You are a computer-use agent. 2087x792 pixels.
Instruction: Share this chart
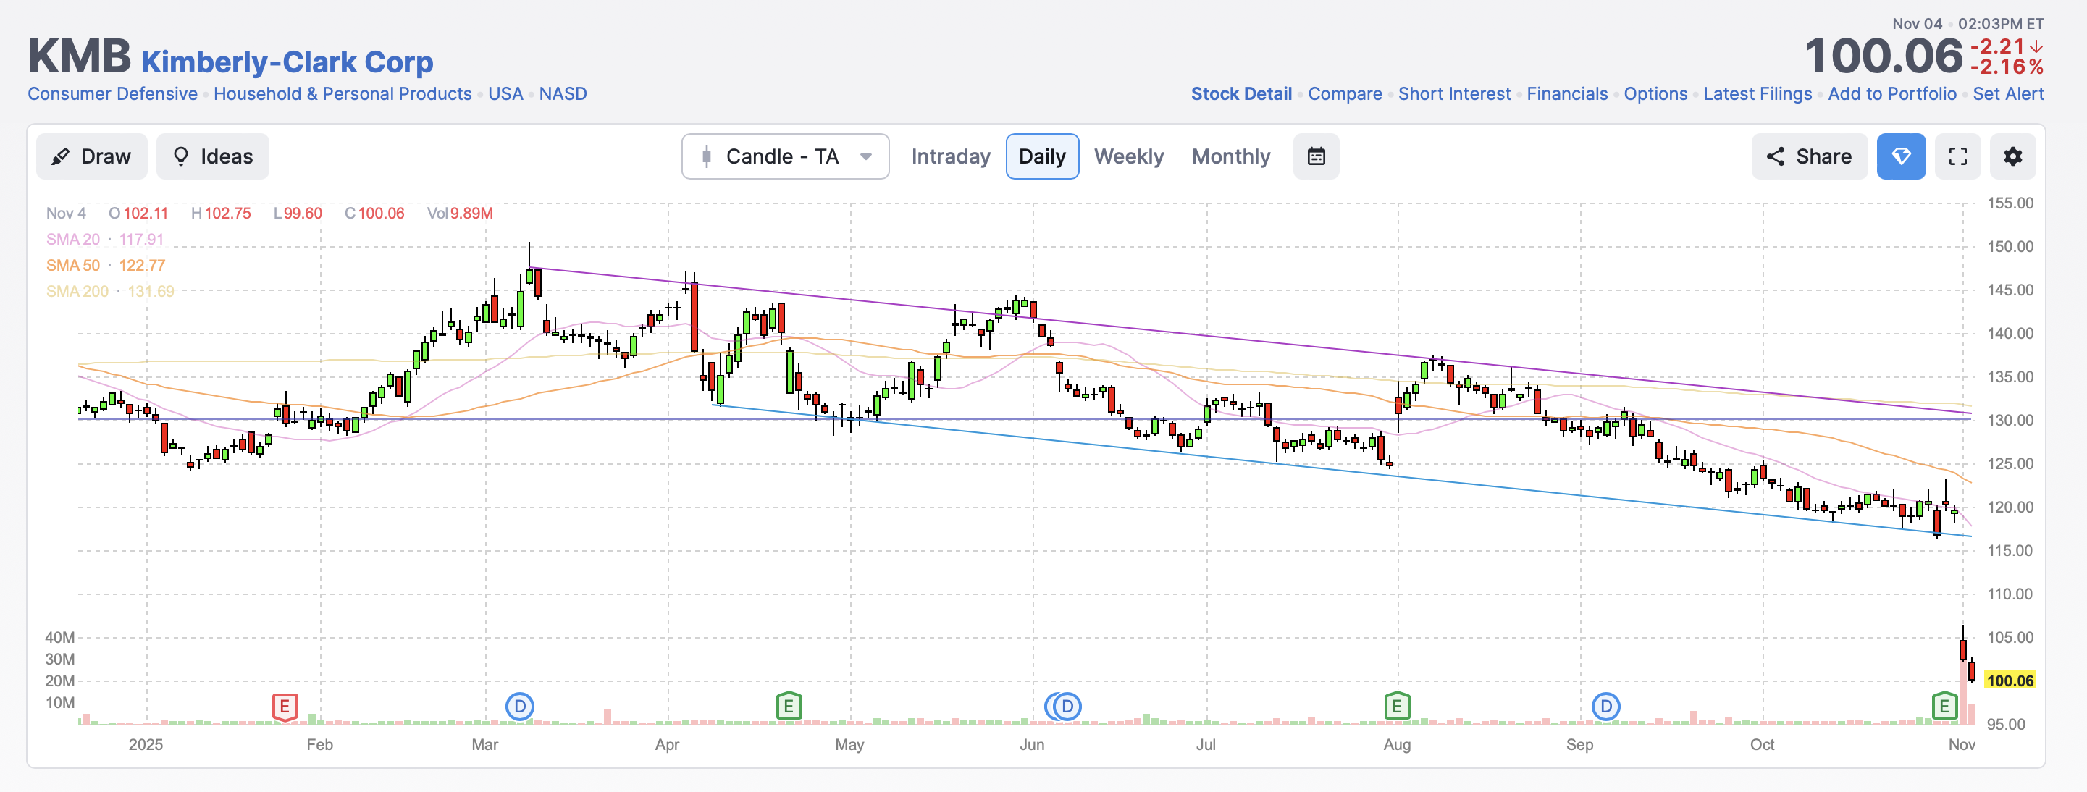1808,156
